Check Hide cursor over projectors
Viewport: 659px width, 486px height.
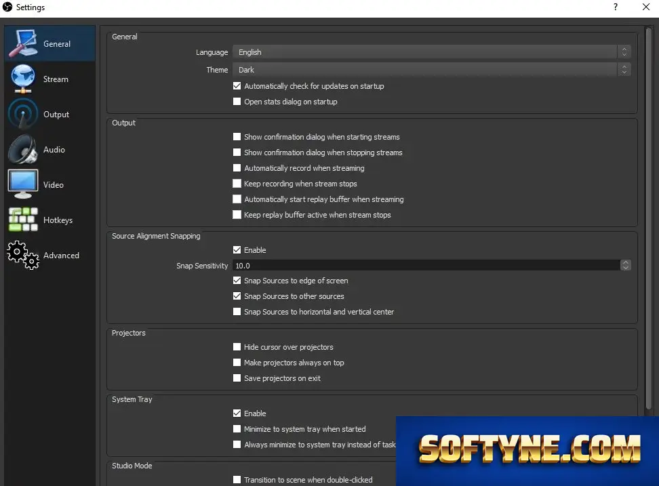(237, 347)
